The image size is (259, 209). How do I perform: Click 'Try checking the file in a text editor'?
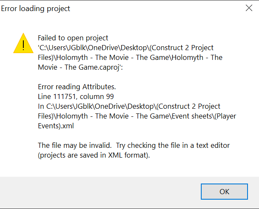[173, 145]
